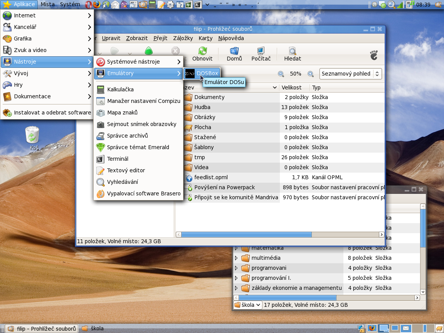Image resolution: width=444 pixels, height=333 pixels.
Task: Launch Terminál from Nástroje menu
Action: point(138,159)
